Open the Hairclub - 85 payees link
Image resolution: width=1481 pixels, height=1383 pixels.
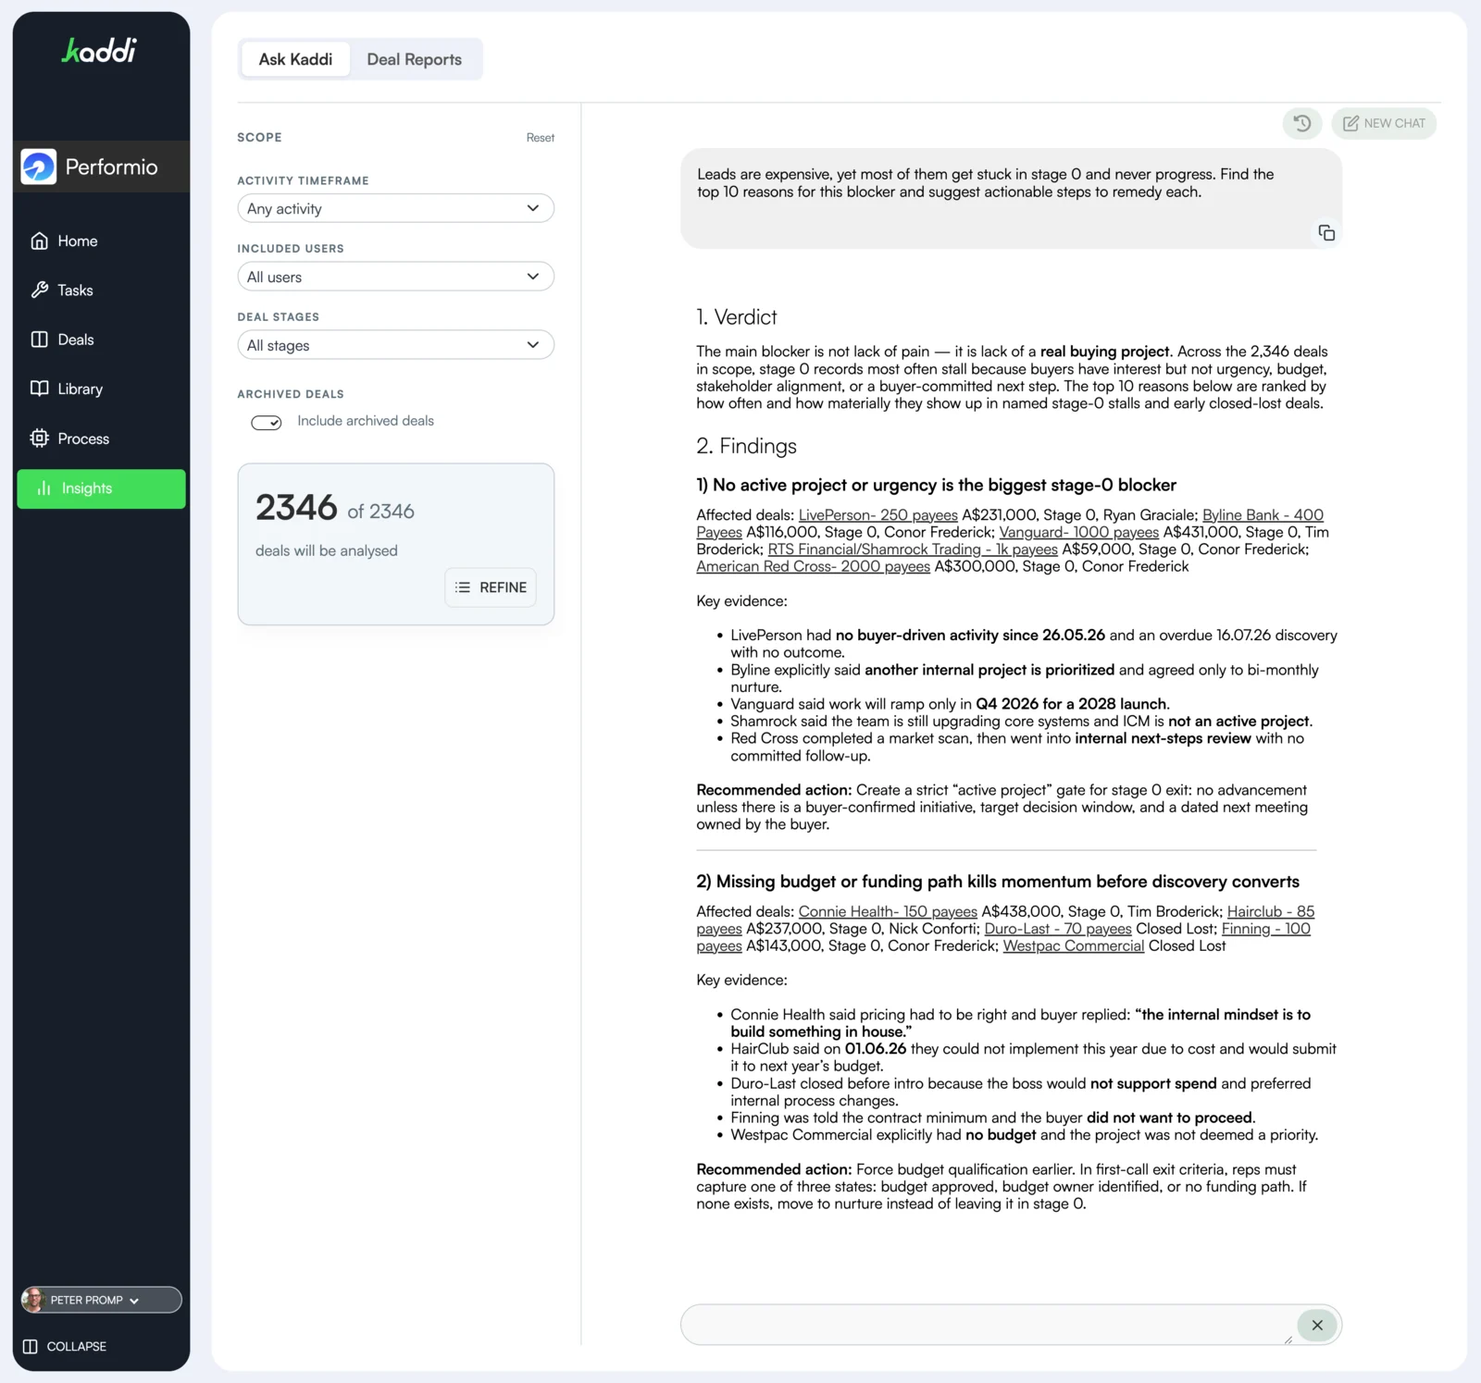pyautogui.click(x=1270, y=912)
